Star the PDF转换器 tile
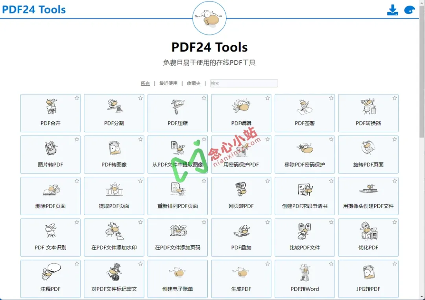This screenshot has height=300, width=425. tap(395, 98)
